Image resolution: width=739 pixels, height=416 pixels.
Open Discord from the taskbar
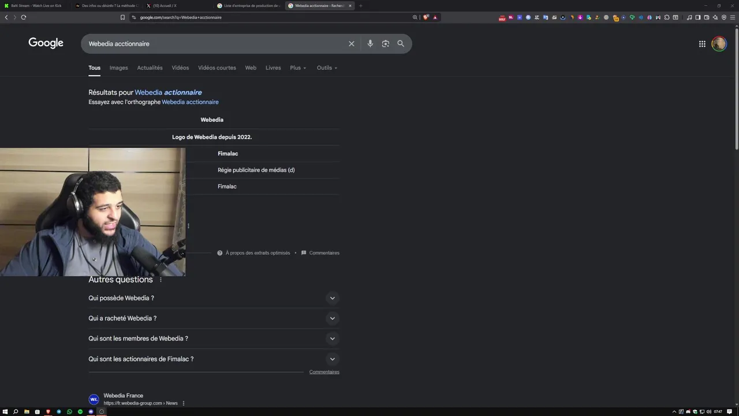coord(91,412)
